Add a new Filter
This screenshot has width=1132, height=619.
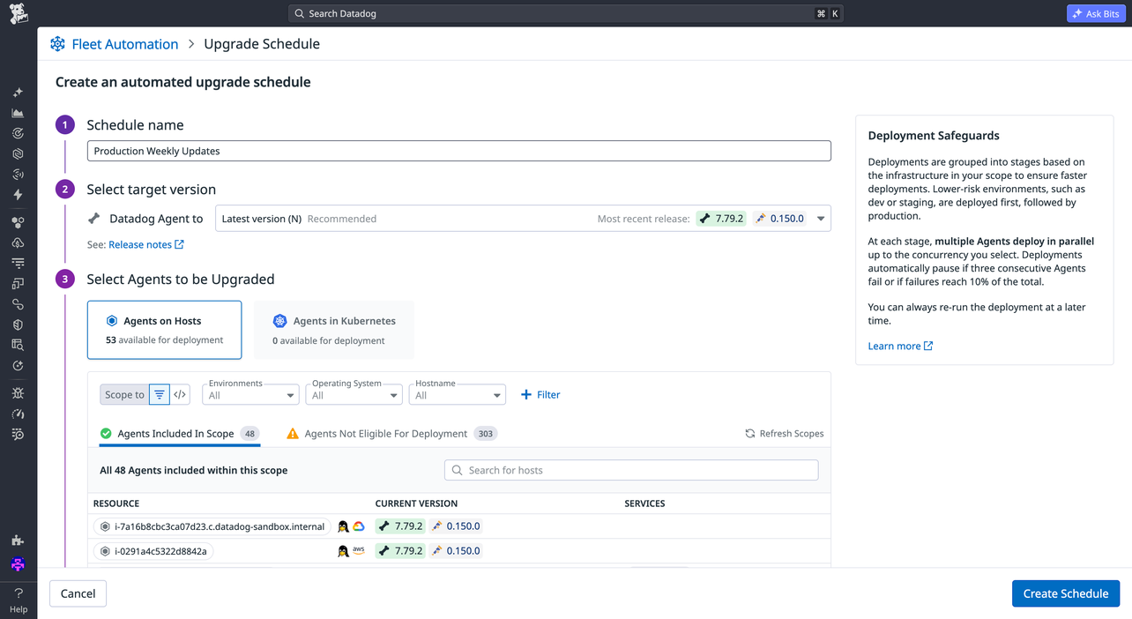[x=540, y=395]
